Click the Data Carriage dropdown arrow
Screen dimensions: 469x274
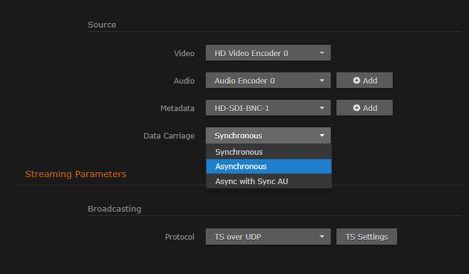321,135
